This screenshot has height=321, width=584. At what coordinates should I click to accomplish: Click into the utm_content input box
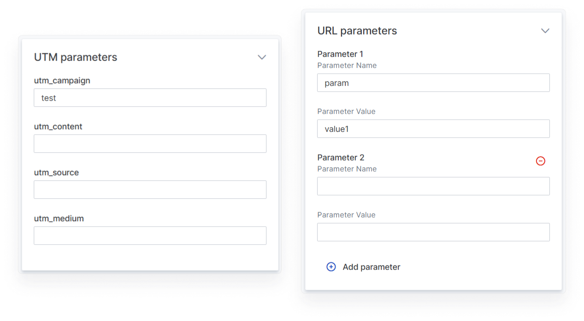(150, 143)
